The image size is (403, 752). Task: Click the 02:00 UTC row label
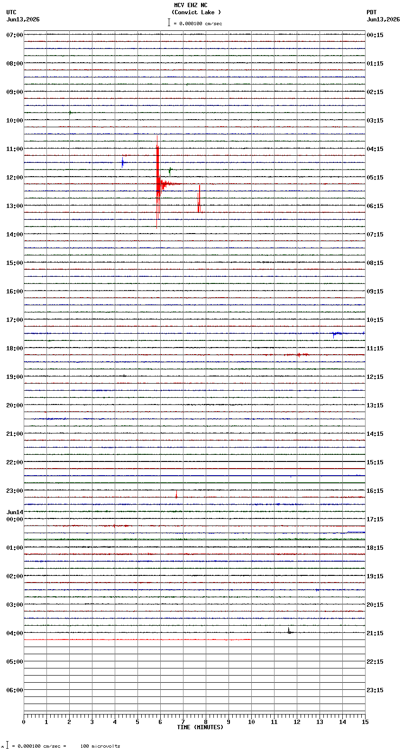pos(15,576)
